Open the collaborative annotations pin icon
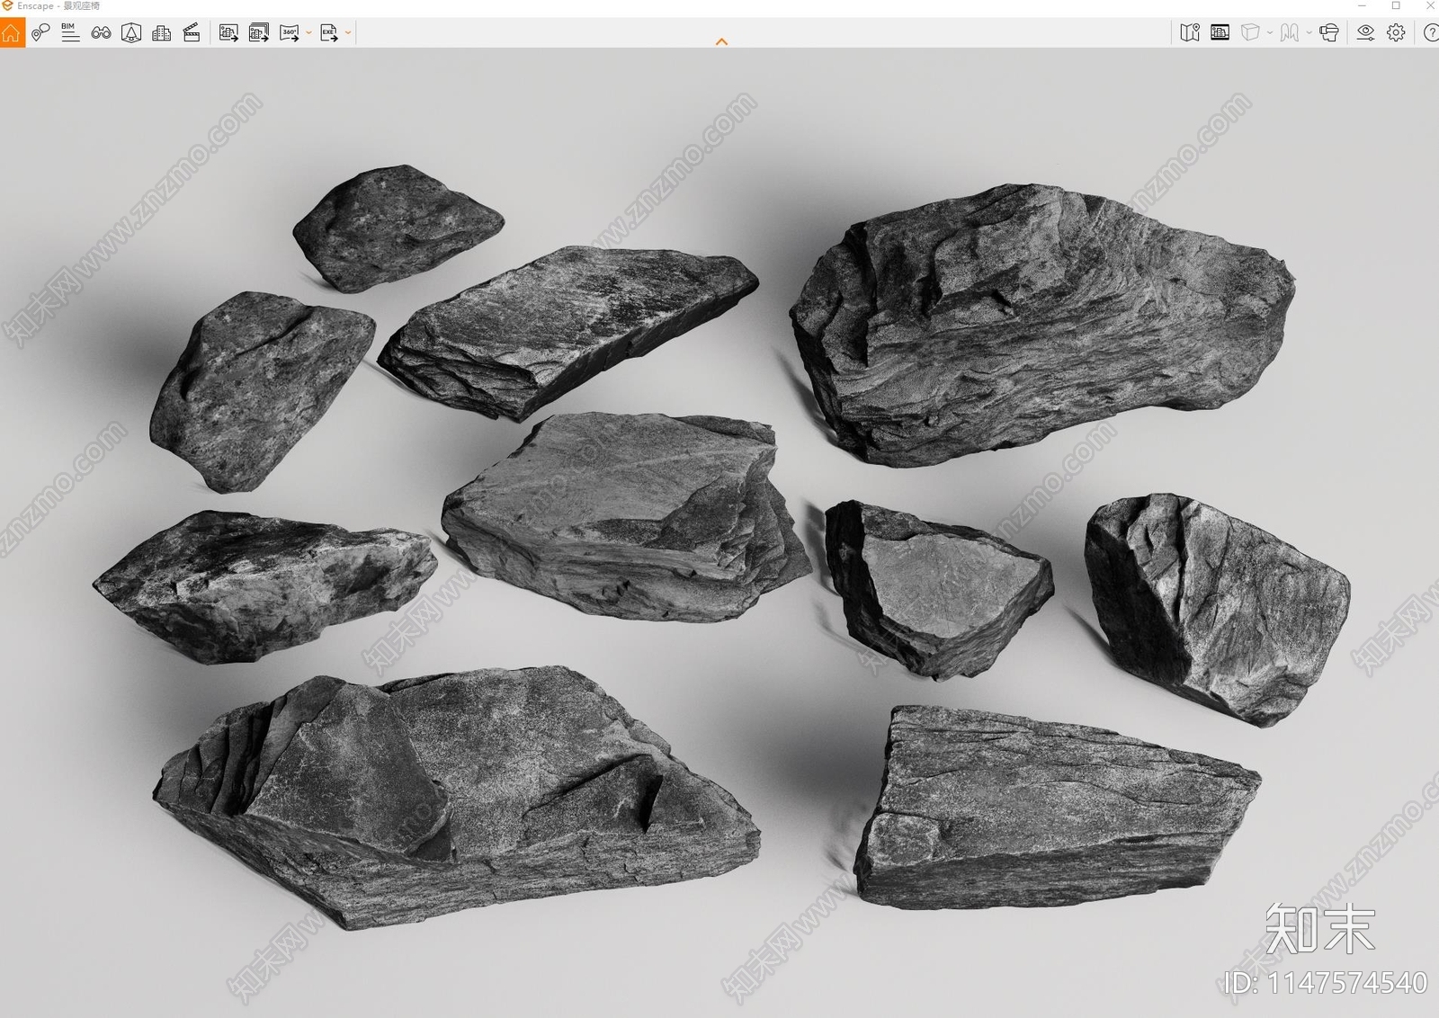The image size is (1439, 1018). [40, 33]
